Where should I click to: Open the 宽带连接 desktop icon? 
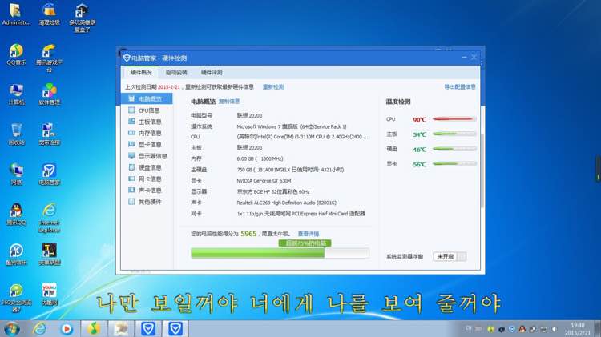[49, 134]
